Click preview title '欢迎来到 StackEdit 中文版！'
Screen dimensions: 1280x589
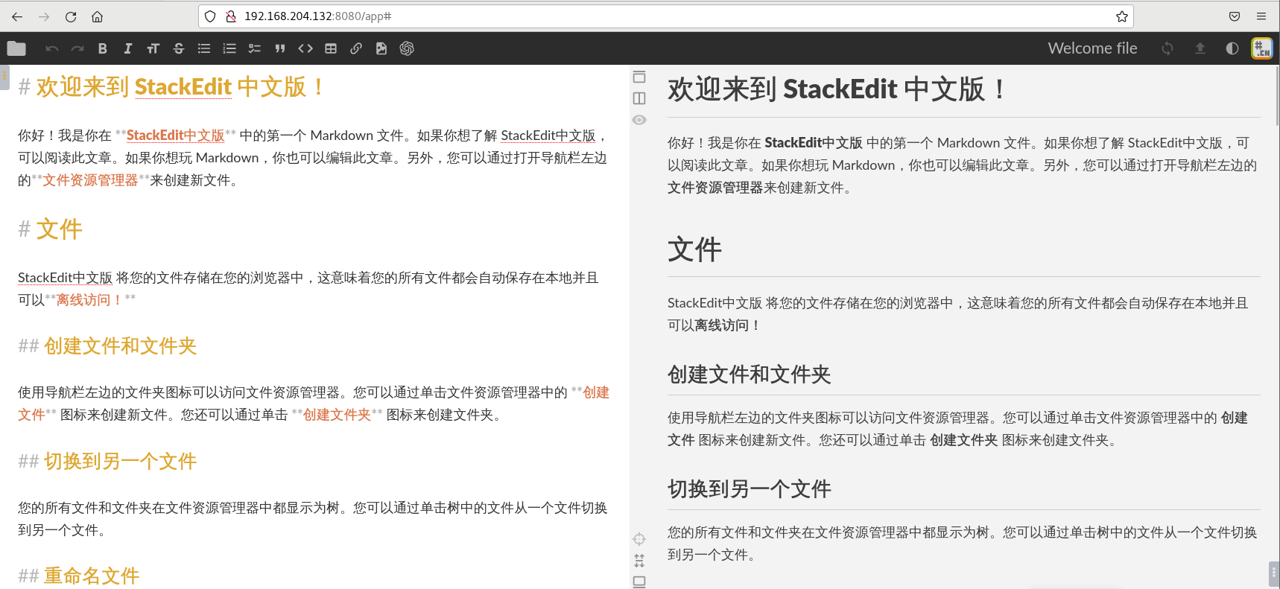coord(838,89)
